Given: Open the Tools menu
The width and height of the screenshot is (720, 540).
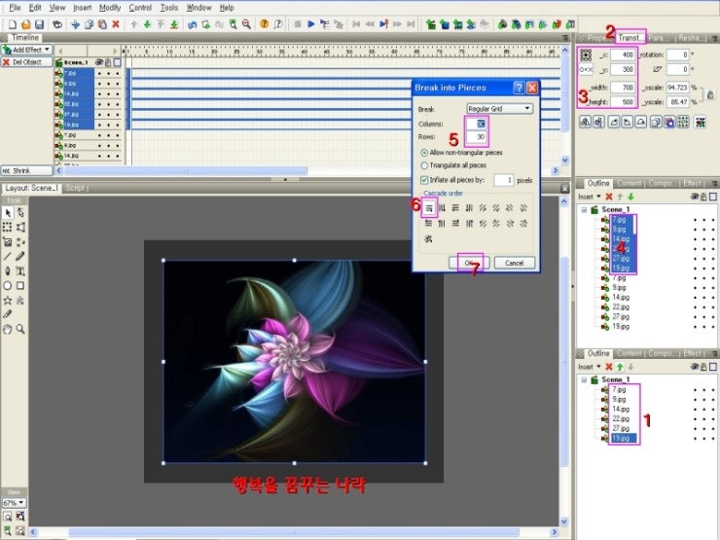Looking at the screenshot, I should tap(169, 8).
